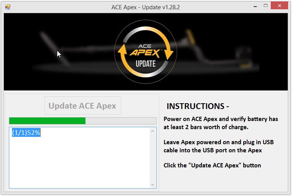Click the INSTRUCTIONS heading
292x196 pixels.
tap(198, 106)
